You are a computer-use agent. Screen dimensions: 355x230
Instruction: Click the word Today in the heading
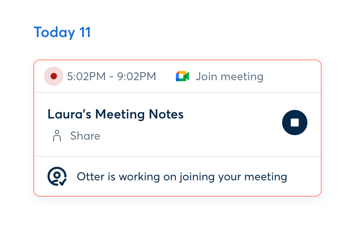click(55, 32)
